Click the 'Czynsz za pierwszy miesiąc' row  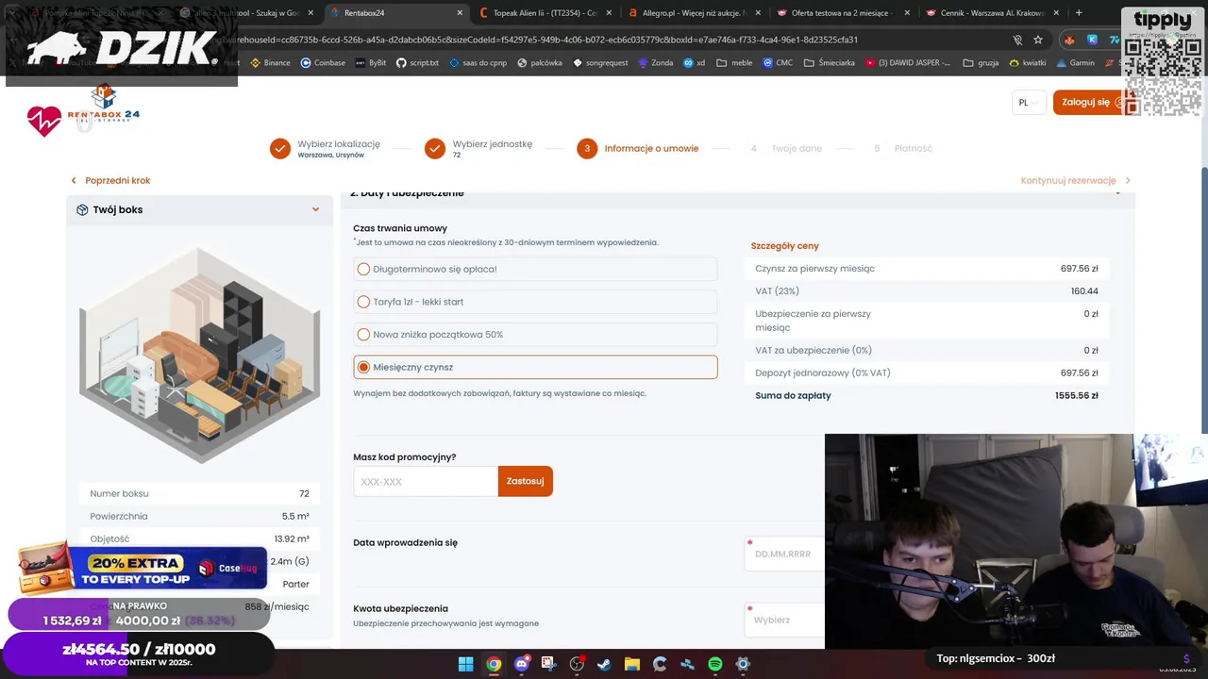(x=927, y=269)
